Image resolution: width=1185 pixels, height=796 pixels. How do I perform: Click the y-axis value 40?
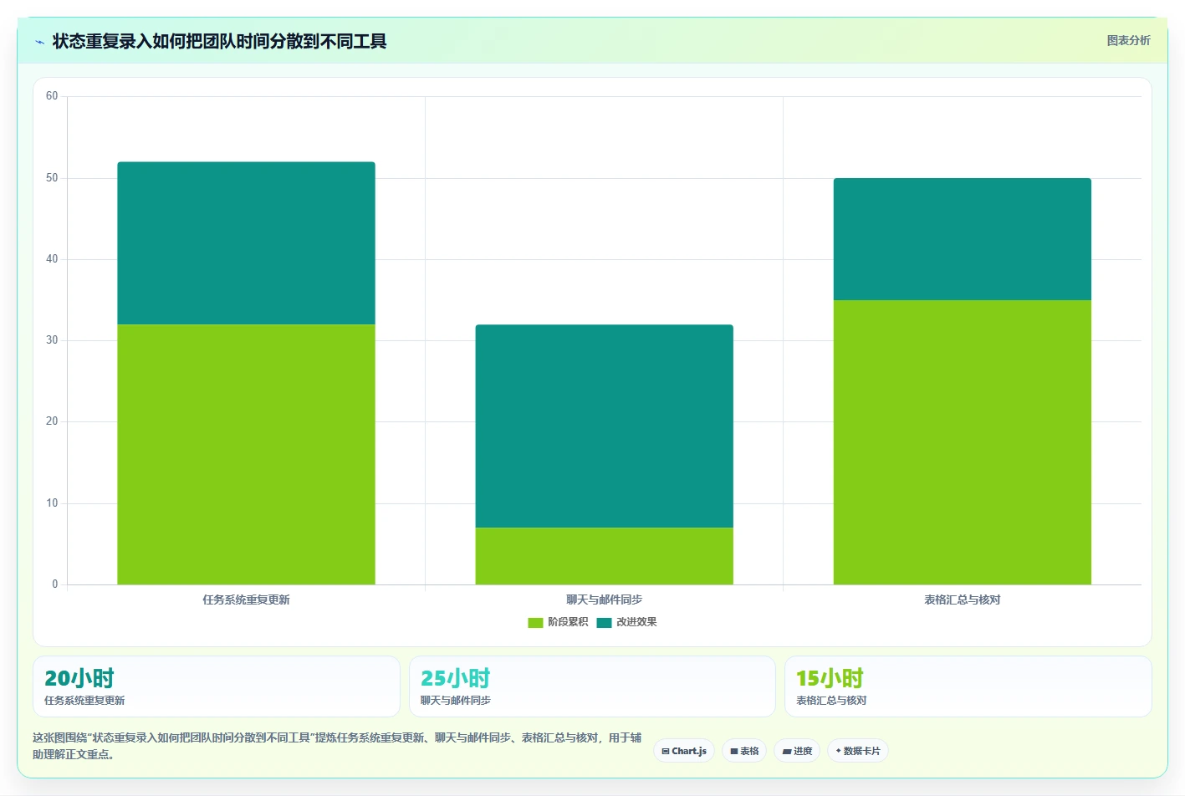click(52, 259)
